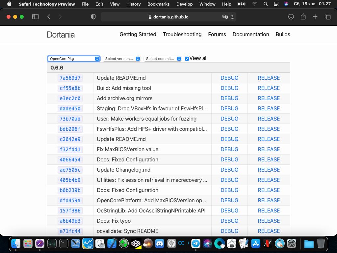Open the Bookmarks menu

[158, 4]
